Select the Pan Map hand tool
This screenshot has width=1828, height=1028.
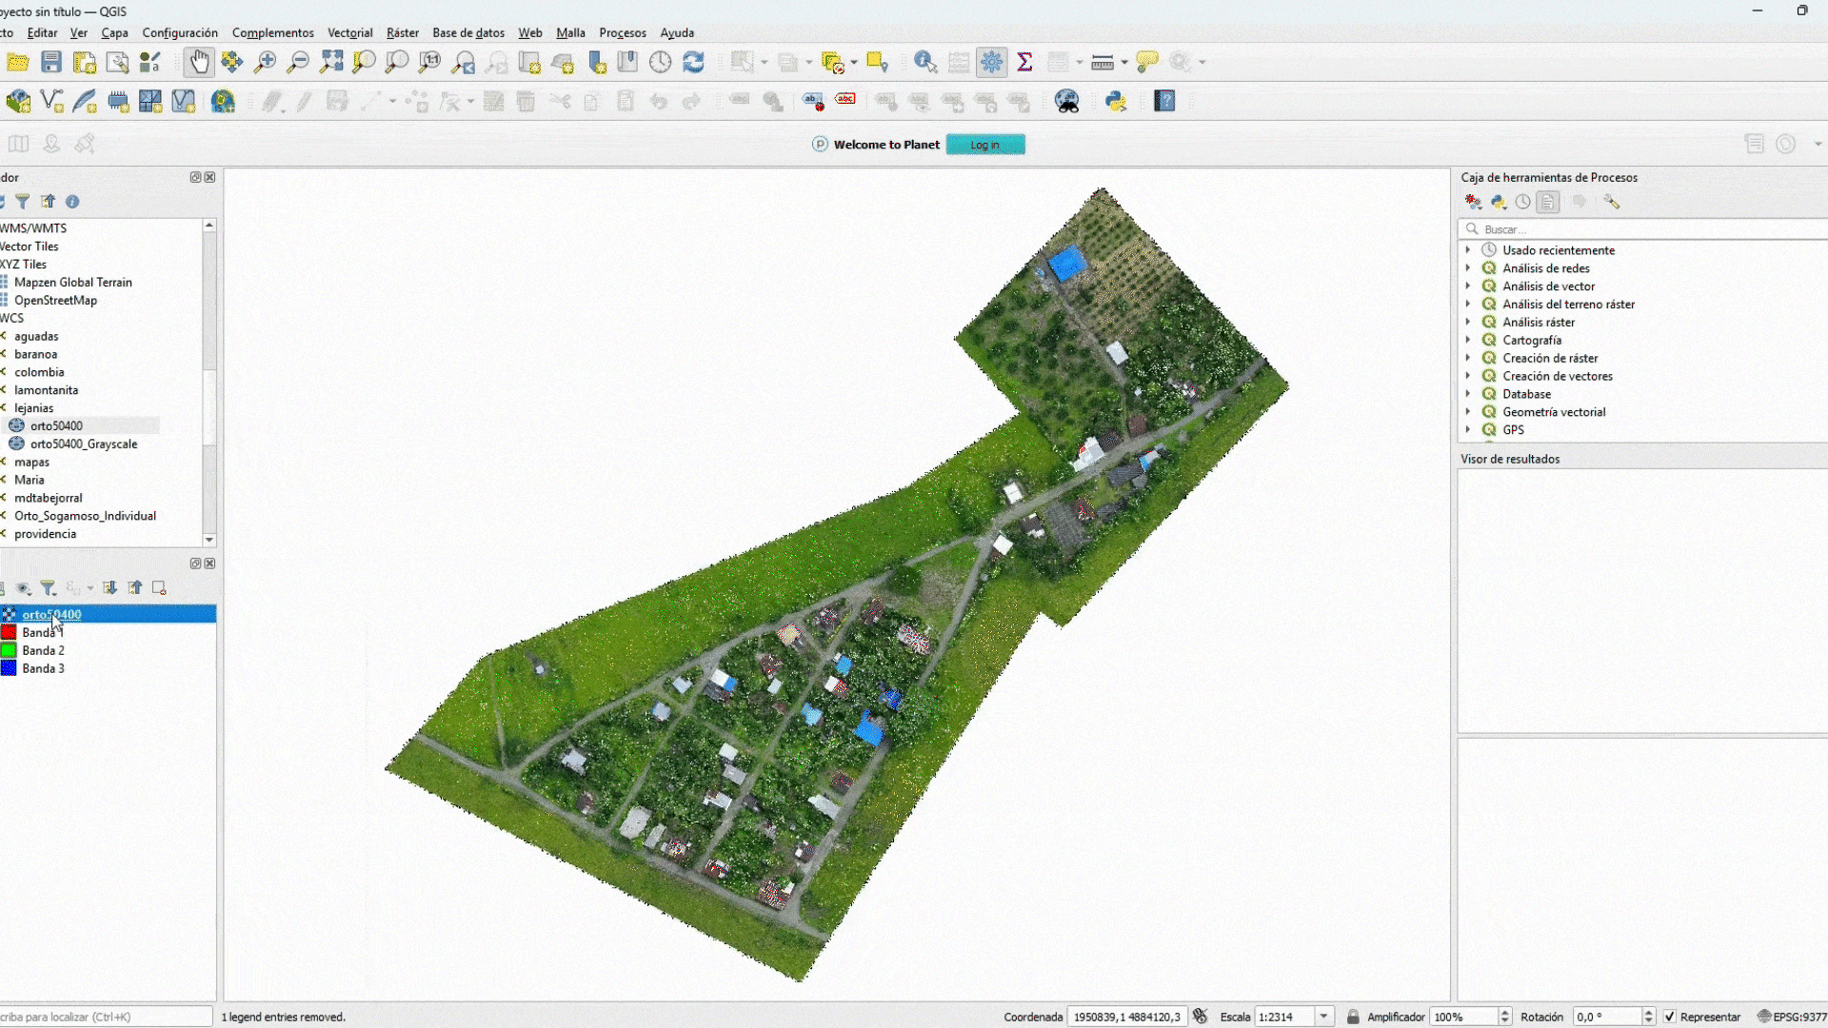pos(198,63)
